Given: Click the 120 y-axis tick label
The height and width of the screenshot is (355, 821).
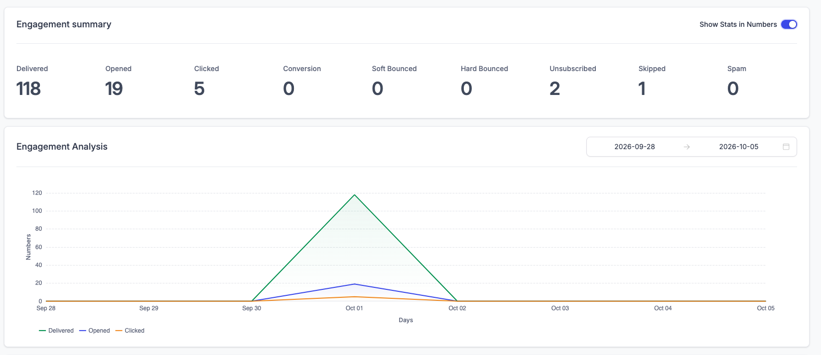Looking at the screenshot, I should 37,193.
